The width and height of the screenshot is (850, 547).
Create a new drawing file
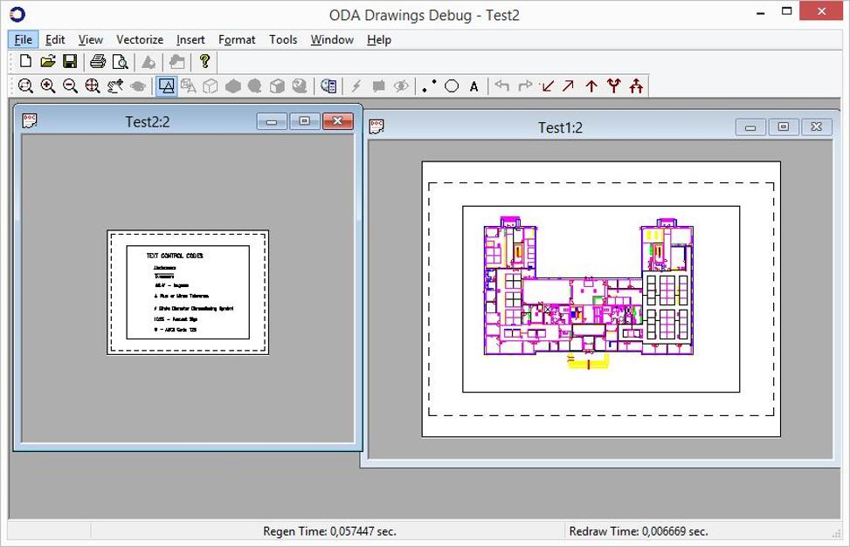click(25, 61)
